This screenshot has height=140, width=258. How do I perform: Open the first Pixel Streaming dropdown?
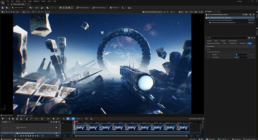tap(83, 8)
